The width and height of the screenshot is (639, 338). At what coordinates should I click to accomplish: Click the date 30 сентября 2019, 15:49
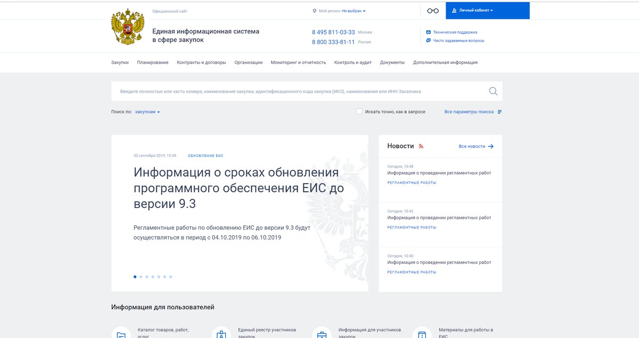pos(155,156)
